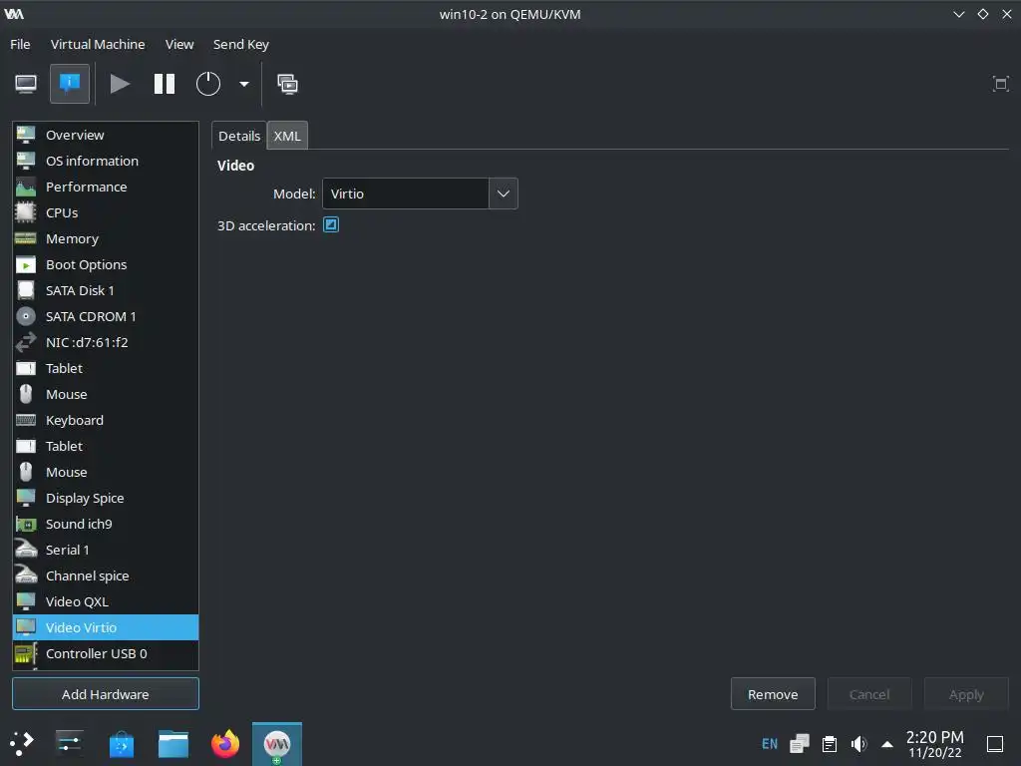Select SATA CDROM 1
Screen dimensions: 1021x766
pyautogui.click(x=106, y=316)
